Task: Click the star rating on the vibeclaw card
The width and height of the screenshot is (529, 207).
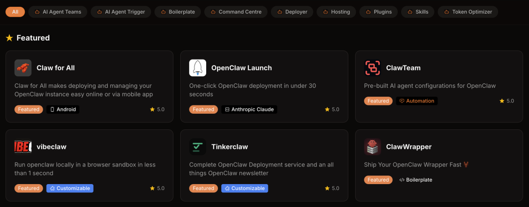Action: 157,188
